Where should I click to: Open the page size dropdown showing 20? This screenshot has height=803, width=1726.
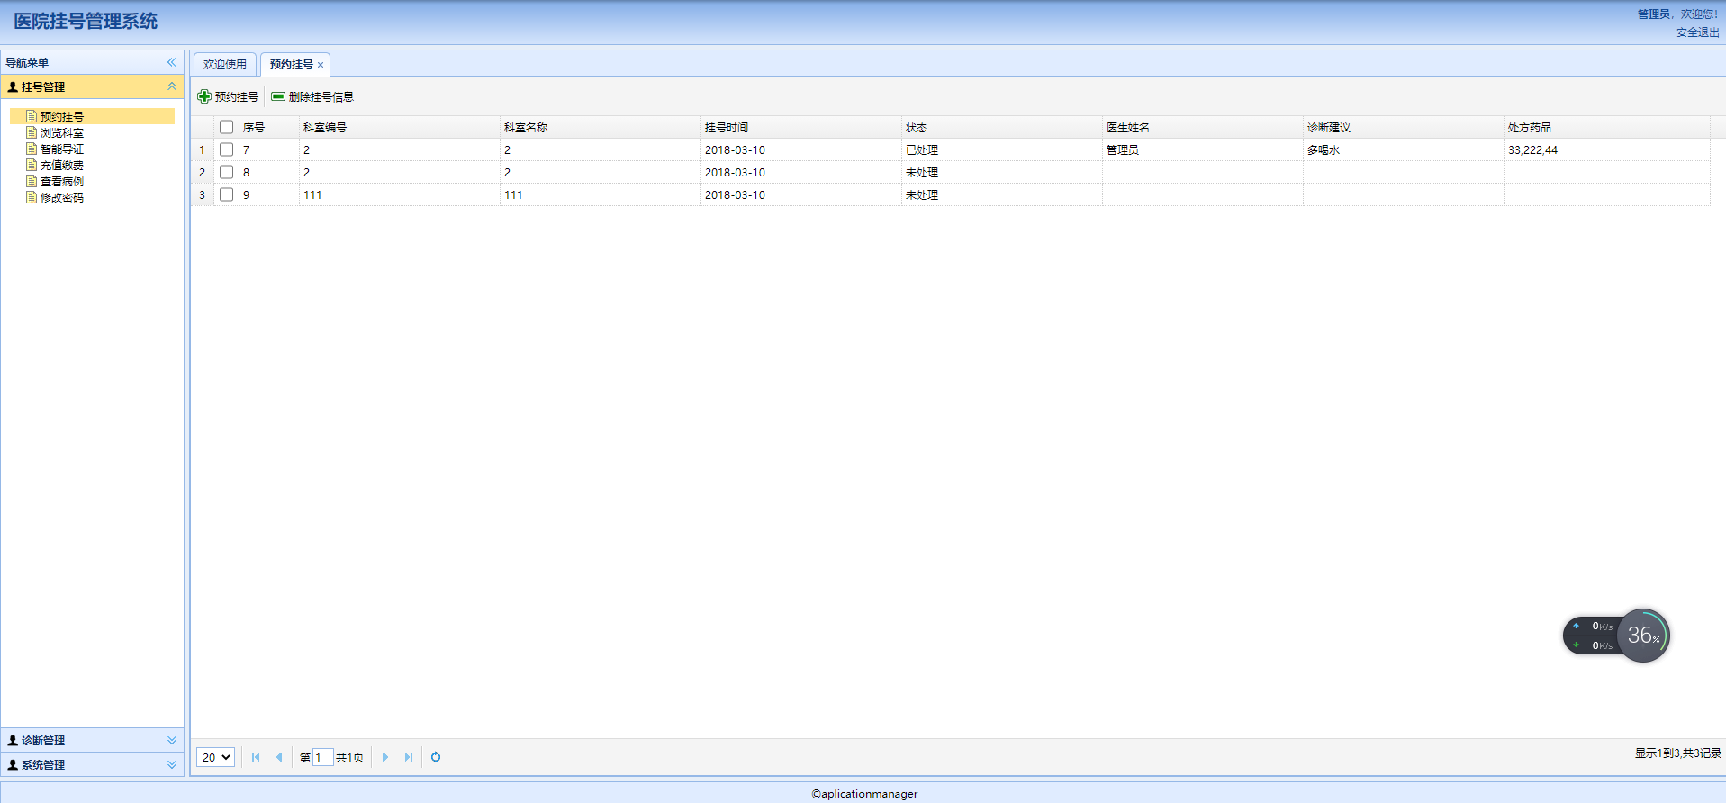(x=215, y=757)
